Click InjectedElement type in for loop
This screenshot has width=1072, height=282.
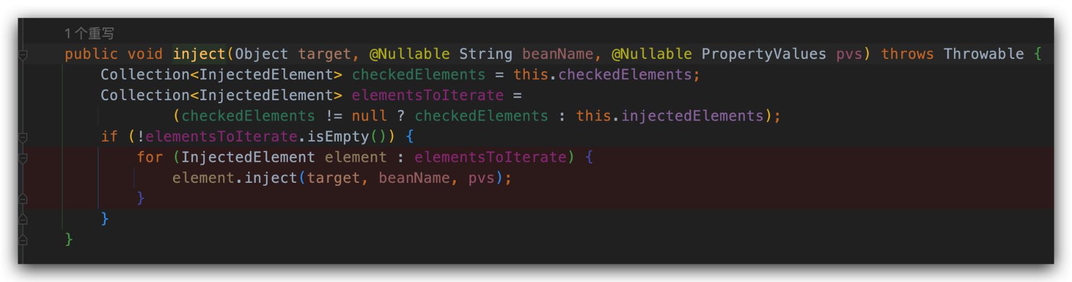248,157
